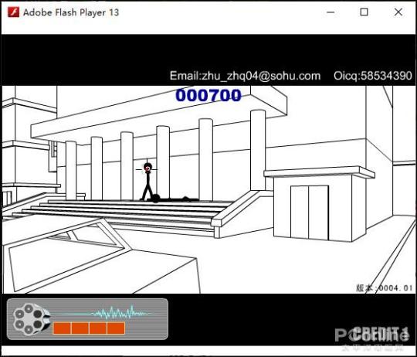Click the revolver cylinder ammo icon

click(x=32, y=319)
